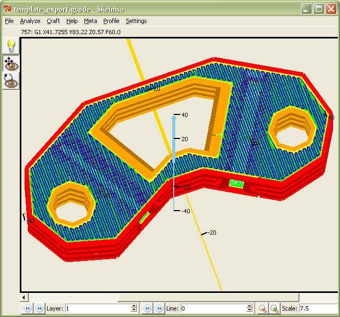Open the Analyze menu

click(x=30, y=21)
